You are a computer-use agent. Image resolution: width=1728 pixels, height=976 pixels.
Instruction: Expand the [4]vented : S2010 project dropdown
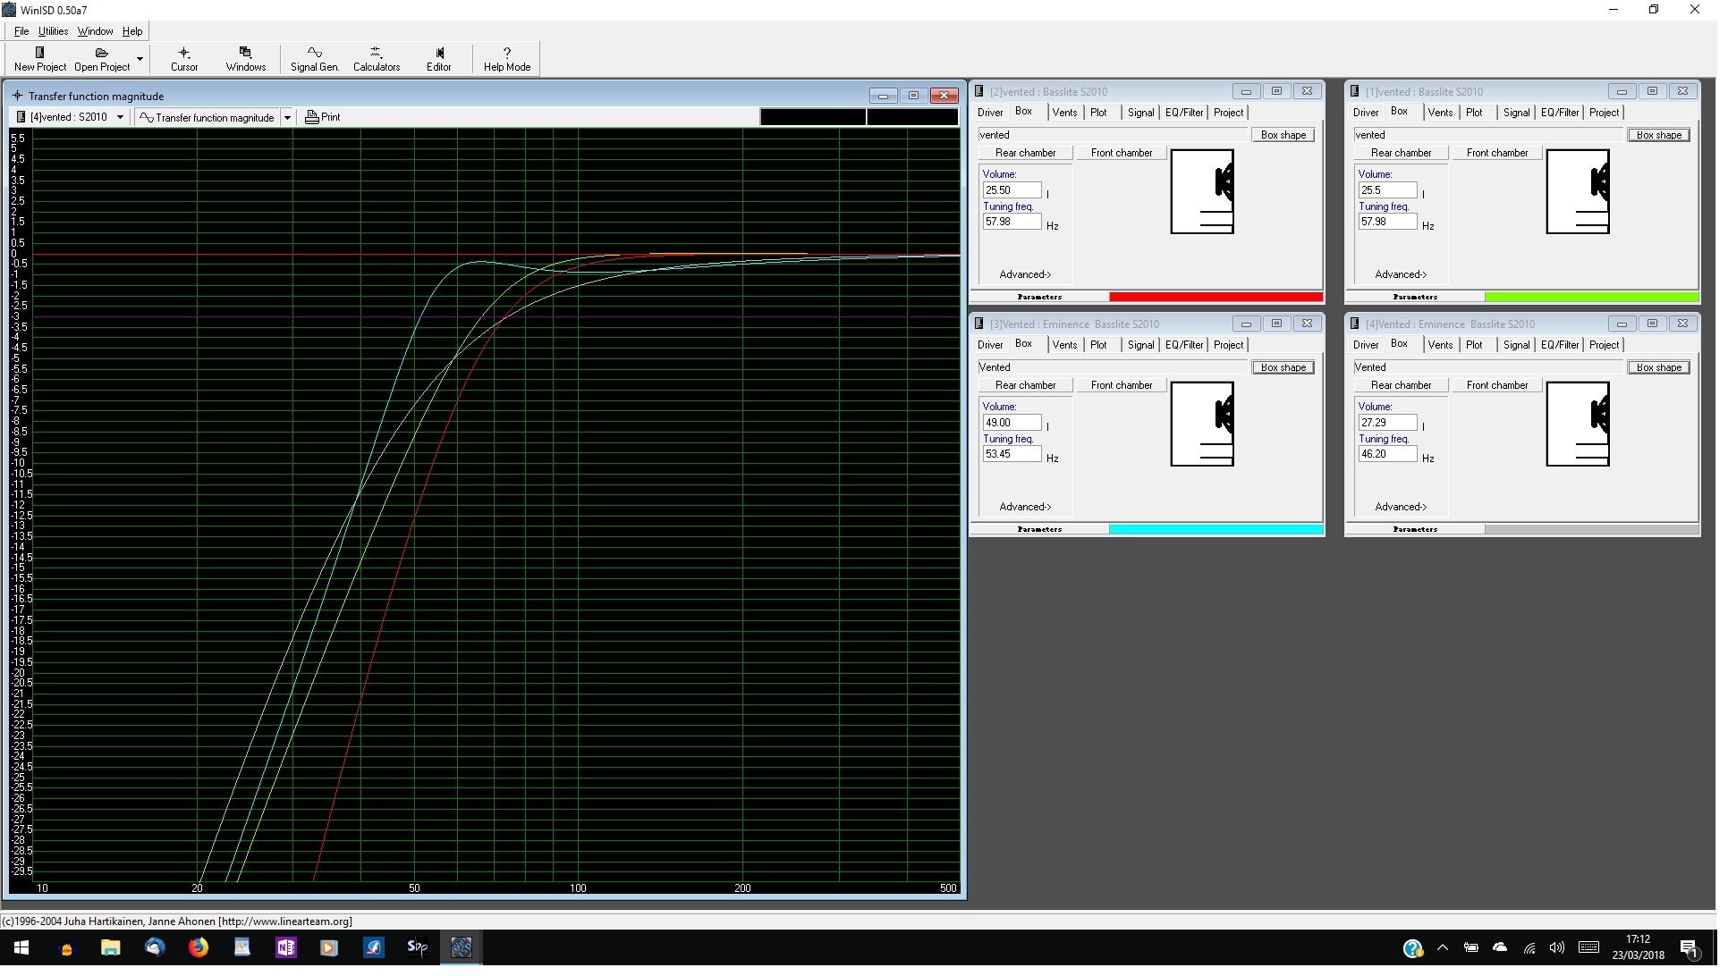coord(120,117)
